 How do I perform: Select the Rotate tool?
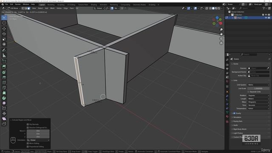click(x=4, y=34)
